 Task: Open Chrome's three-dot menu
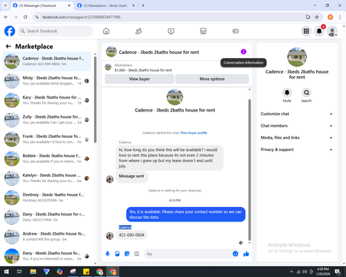point(340,17)
